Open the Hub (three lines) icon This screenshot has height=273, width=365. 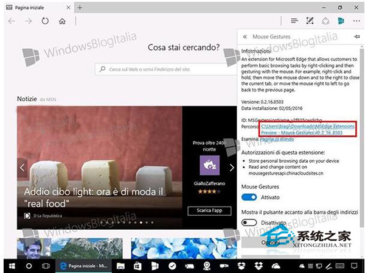click(294, 21)
